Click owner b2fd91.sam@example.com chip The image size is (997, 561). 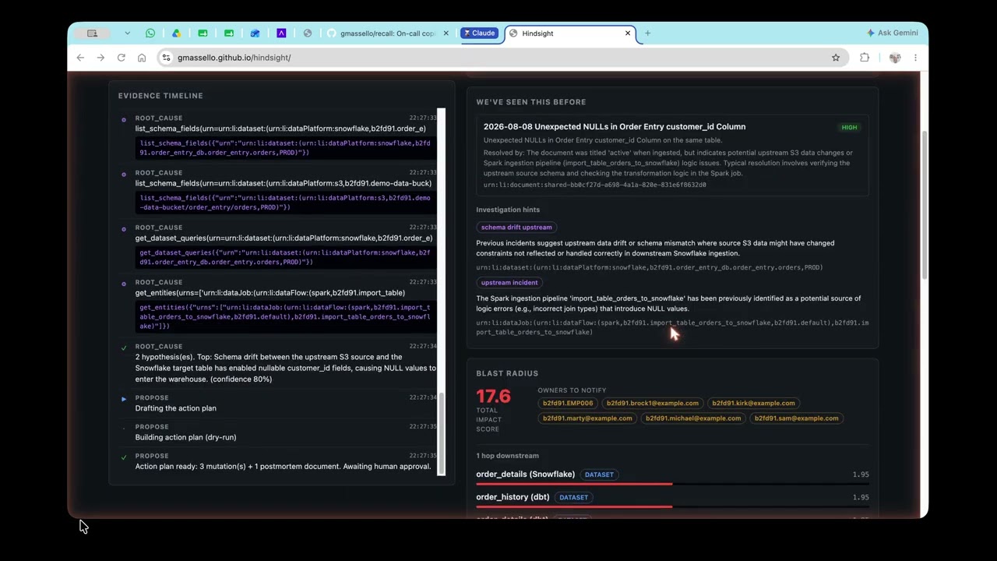point(796,418)
